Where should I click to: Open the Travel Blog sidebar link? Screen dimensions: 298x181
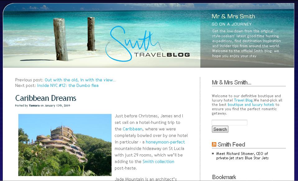tap(243, 100)
